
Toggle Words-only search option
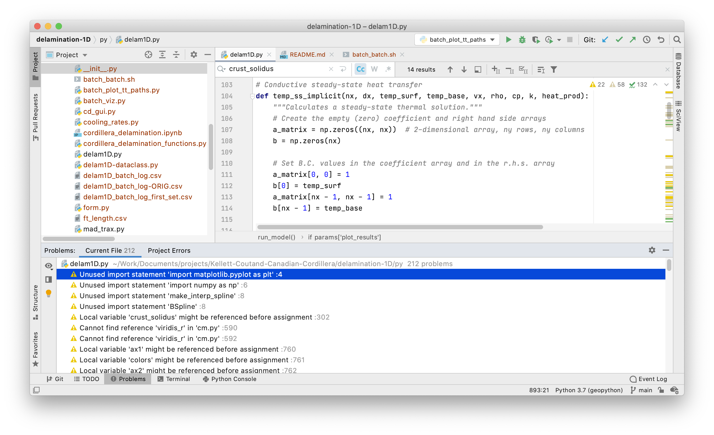tap(374, 69)
